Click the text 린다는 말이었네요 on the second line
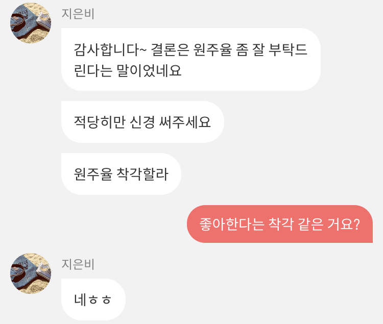The height and width of the screenshot is (324, 383). [128, 70]
